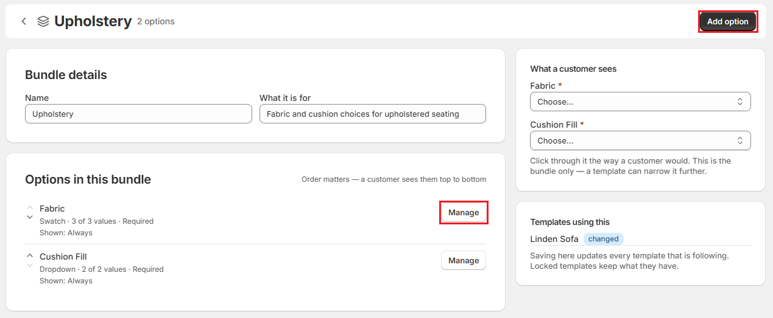Click the 'Order matters' hint text
Viewport: 773px width, 318px height.
click(394, 179)
